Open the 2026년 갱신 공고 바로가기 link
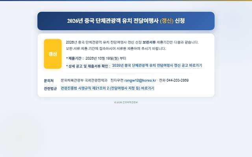The width and height of the screenshot is (252, 157). tap(157, 66)
